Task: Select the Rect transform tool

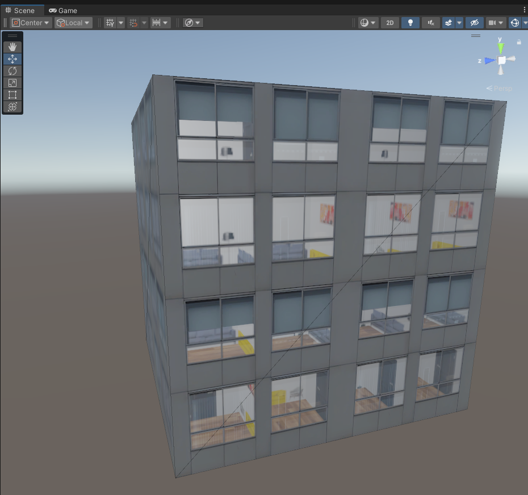Action: (12, 95)
